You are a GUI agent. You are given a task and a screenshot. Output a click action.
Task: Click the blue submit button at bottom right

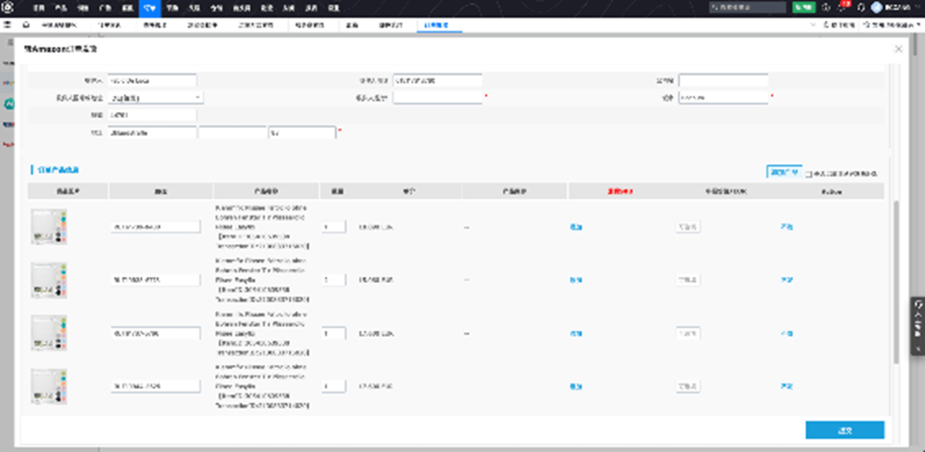pyautogui.click(x=844, y=430)
